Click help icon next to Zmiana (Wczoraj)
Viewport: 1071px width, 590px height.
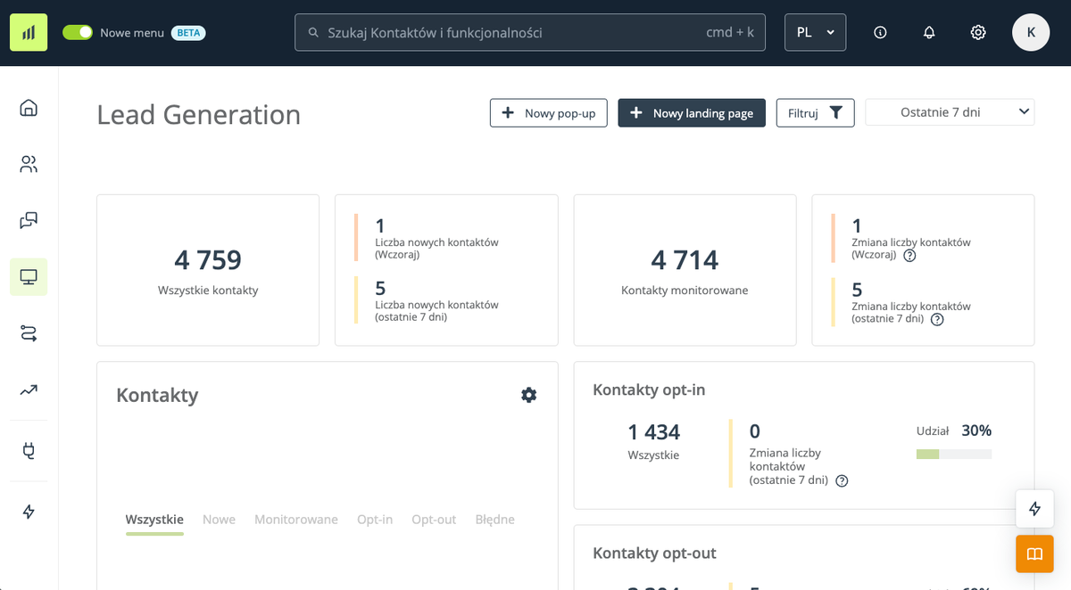pos(909,255)
